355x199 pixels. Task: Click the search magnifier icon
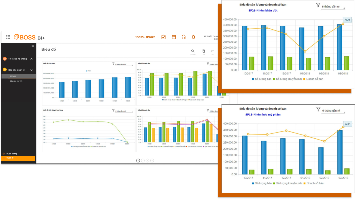193,51
